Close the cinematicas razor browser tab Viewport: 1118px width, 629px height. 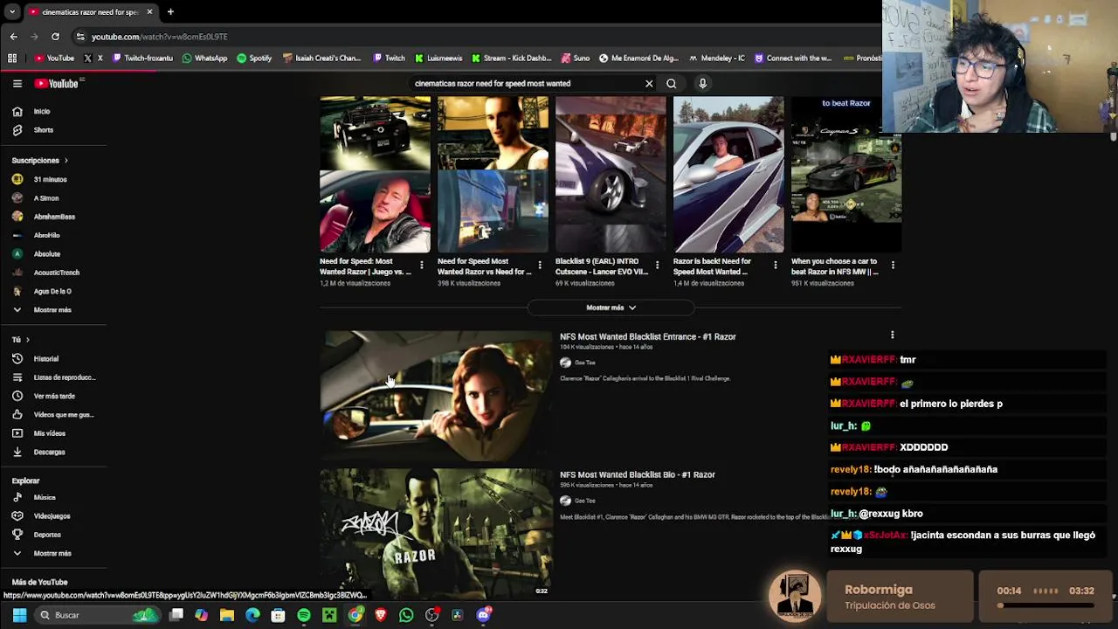[149, 12]
